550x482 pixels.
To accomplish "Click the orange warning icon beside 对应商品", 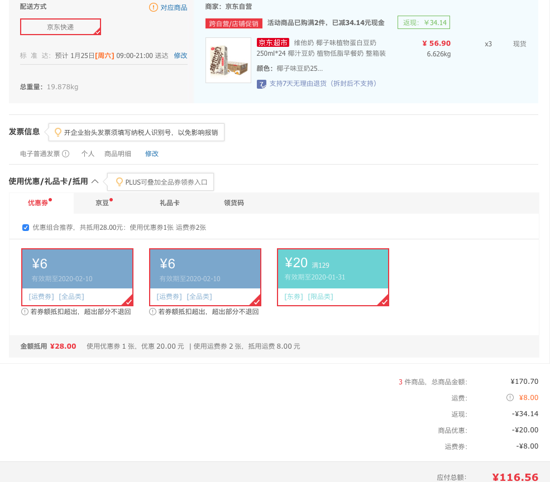I will [154, 7].
